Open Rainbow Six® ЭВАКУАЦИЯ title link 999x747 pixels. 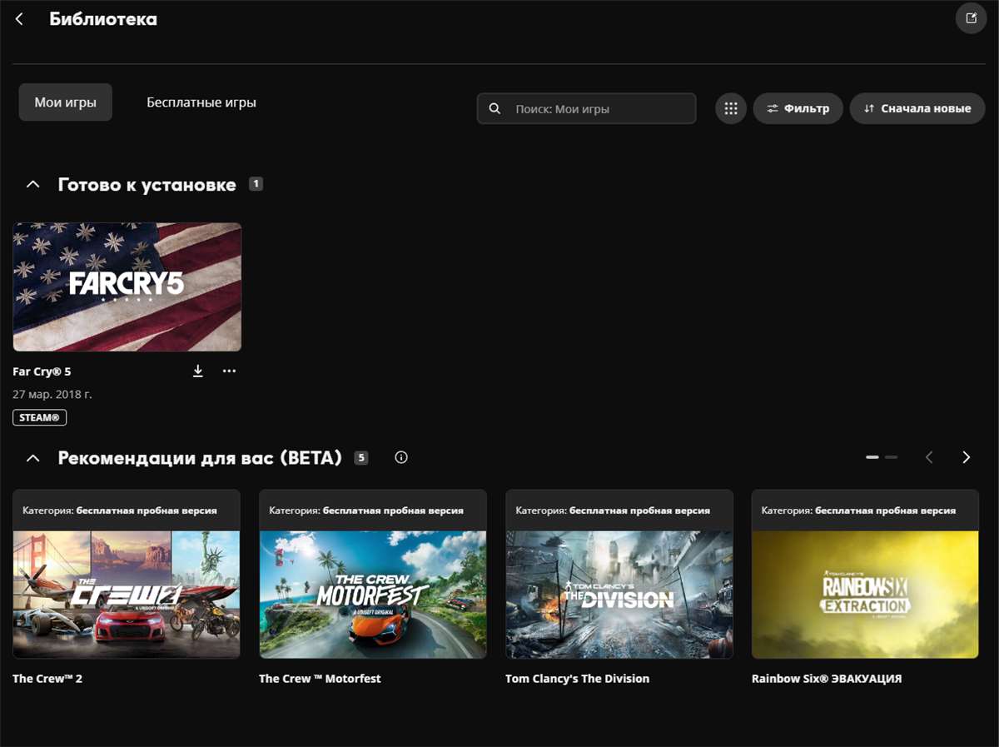coord(827,679)
